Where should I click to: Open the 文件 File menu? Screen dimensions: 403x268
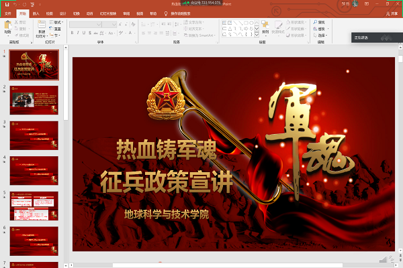pos(7,13)
